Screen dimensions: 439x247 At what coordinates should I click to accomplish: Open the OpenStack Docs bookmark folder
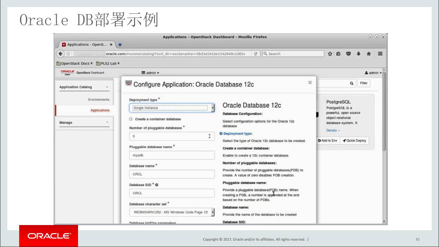74,63
